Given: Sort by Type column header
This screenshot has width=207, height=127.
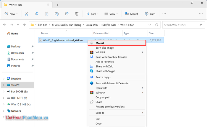Looking at the screenshot, I should pyautogui.click(x=126, y=33).
